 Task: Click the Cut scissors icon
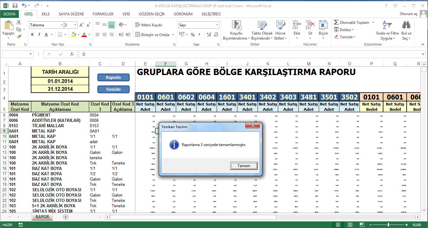tap(19, 22)
